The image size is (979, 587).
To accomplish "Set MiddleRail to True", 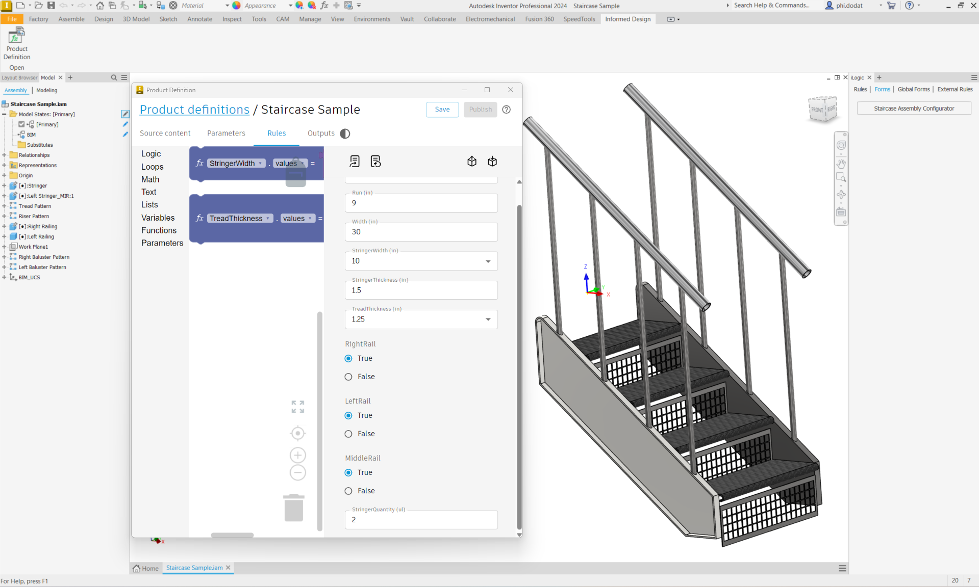I will point(348,472).
